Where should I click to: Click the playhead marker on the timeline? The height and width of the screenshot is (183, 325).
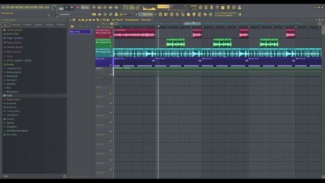click(x=159, y=27)
